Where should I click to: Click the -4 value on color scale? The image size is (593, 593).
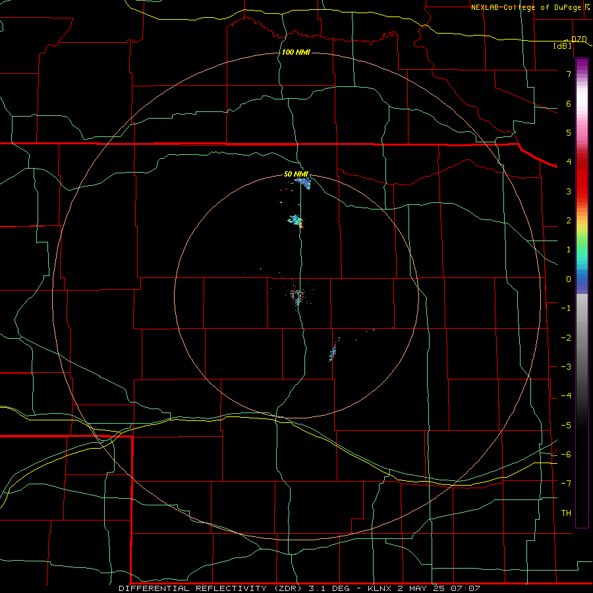point(566,396)
